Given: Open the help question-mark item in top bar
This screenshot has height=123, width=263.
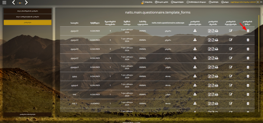Looking at the screenshot, I should 213,2.
